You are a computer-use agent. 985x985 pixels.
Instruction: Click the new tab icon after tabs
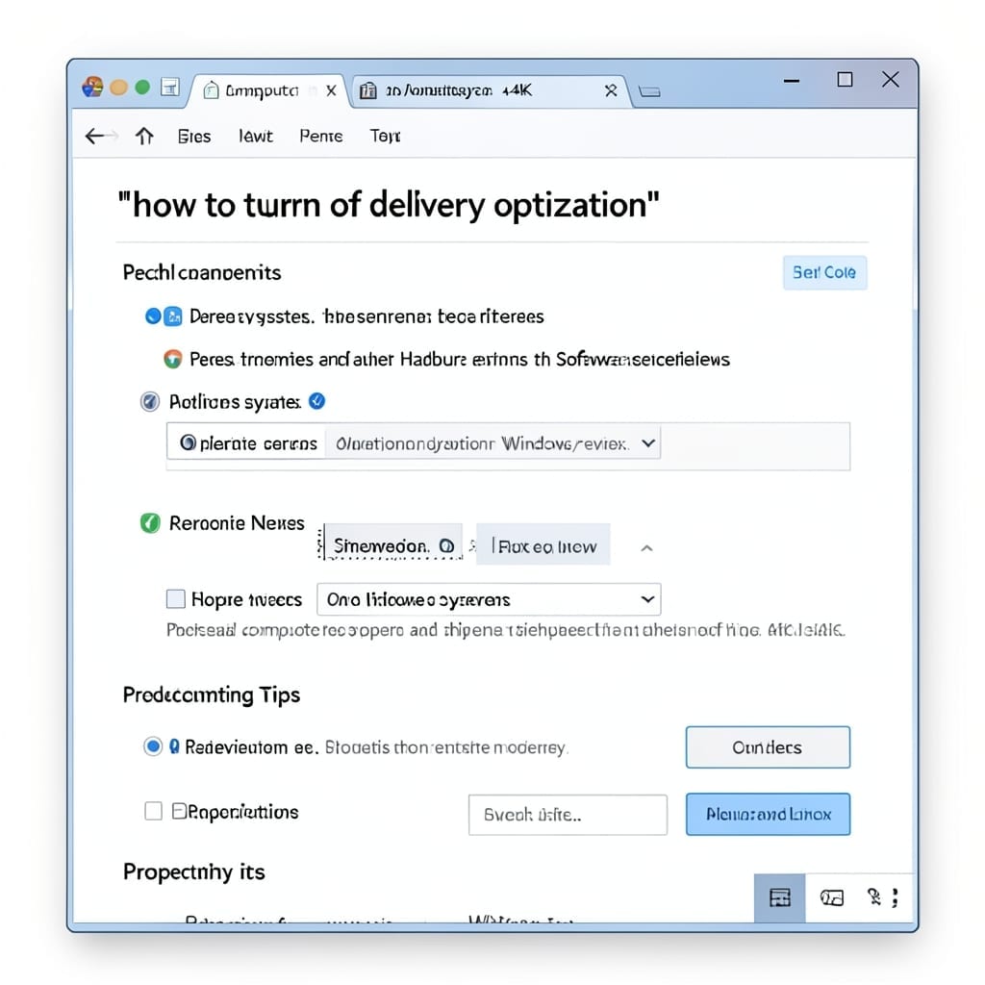649,92
